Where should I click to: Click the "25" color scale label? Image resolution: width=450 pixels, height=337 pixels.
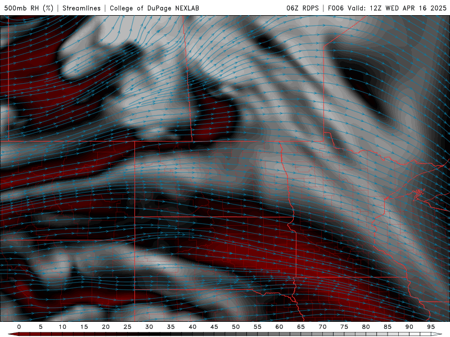(x=128, y=327)
